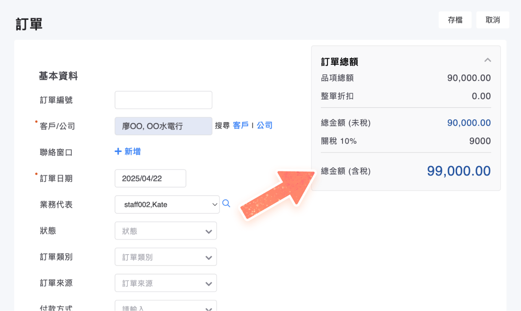Viewport: 521px width, 311px height.
Task: Focus the 訂單編號 input field
Action: (163, 100)
